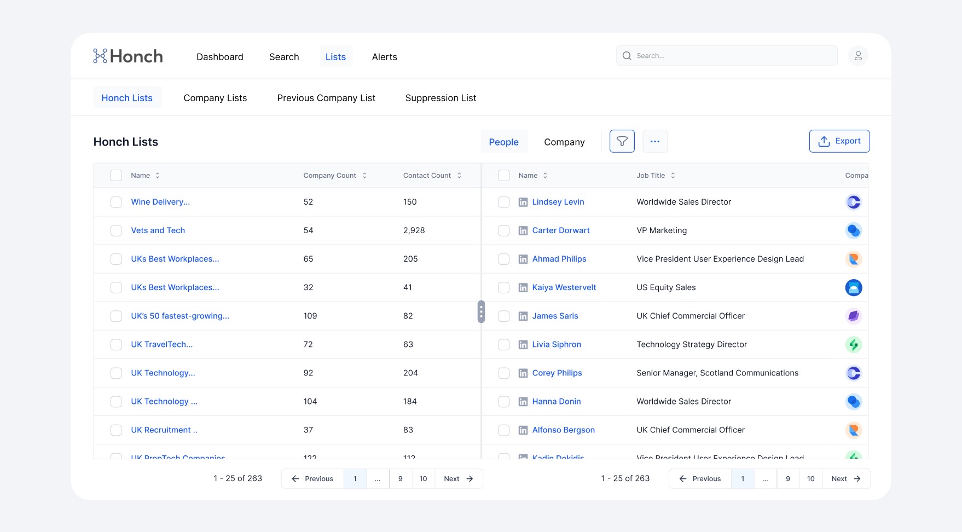
Task: Click the Honch logo
Action: point(128,56)
